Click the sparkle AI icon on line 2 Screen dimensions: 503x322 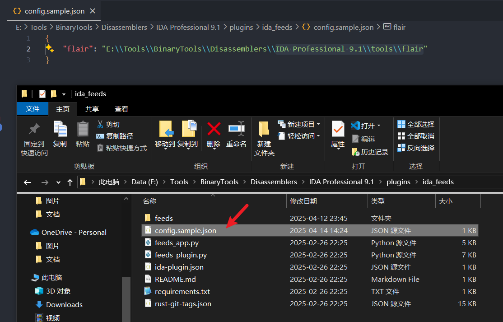click(x=49, y=49)
